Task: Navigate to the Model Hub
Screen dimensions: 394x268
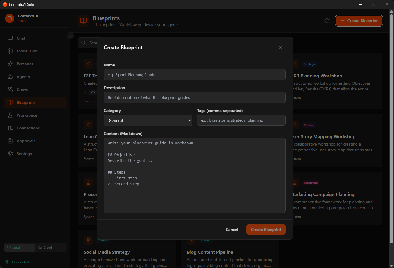Action: pyautogui.click(x=27, y=51)
